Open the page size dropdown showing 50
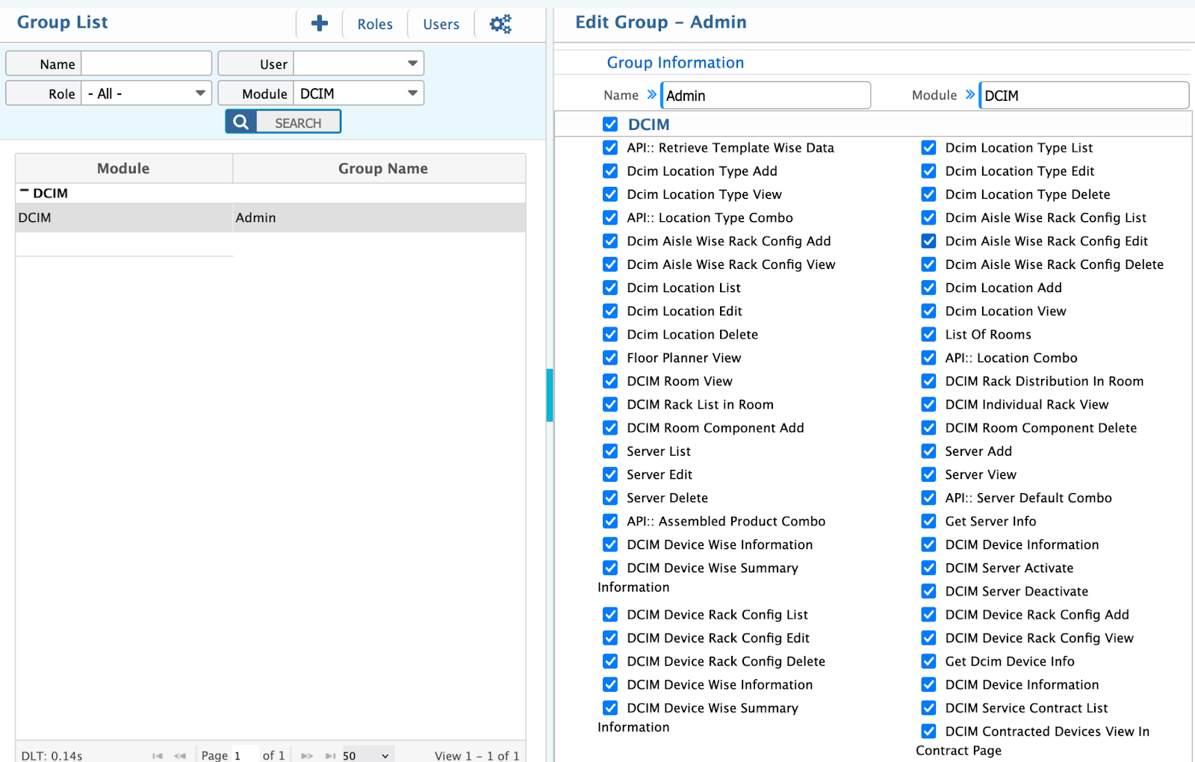The height and width of the screenshot is (762, 1195). coord(366,755)
